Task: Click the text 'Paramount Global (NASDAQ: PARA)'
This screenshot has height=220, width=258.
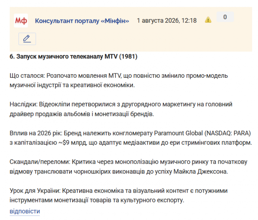Action: click(x=202, y=133)
